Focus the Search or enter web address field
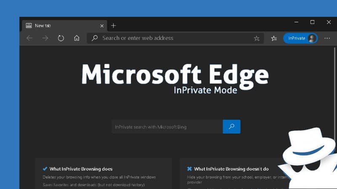This screenshot has height=189, width=337. point(175,38)
